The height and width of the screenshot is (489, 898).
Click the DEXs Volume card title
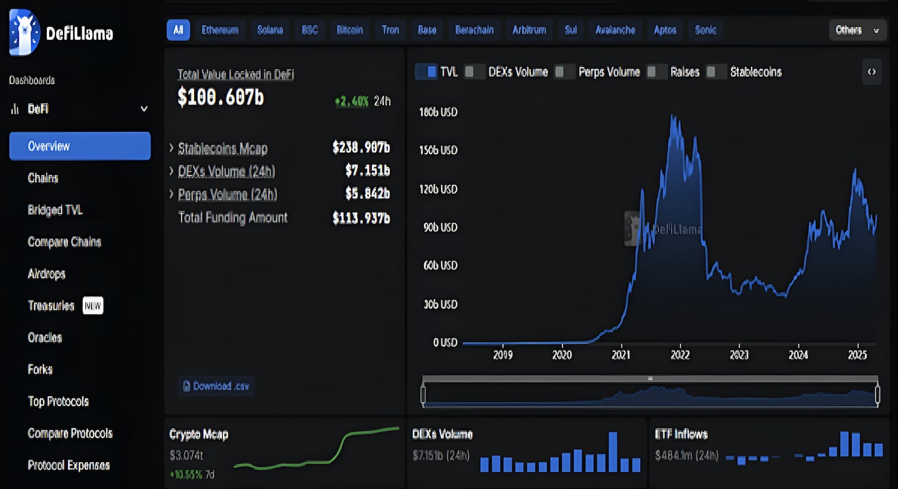coord(443,434)
